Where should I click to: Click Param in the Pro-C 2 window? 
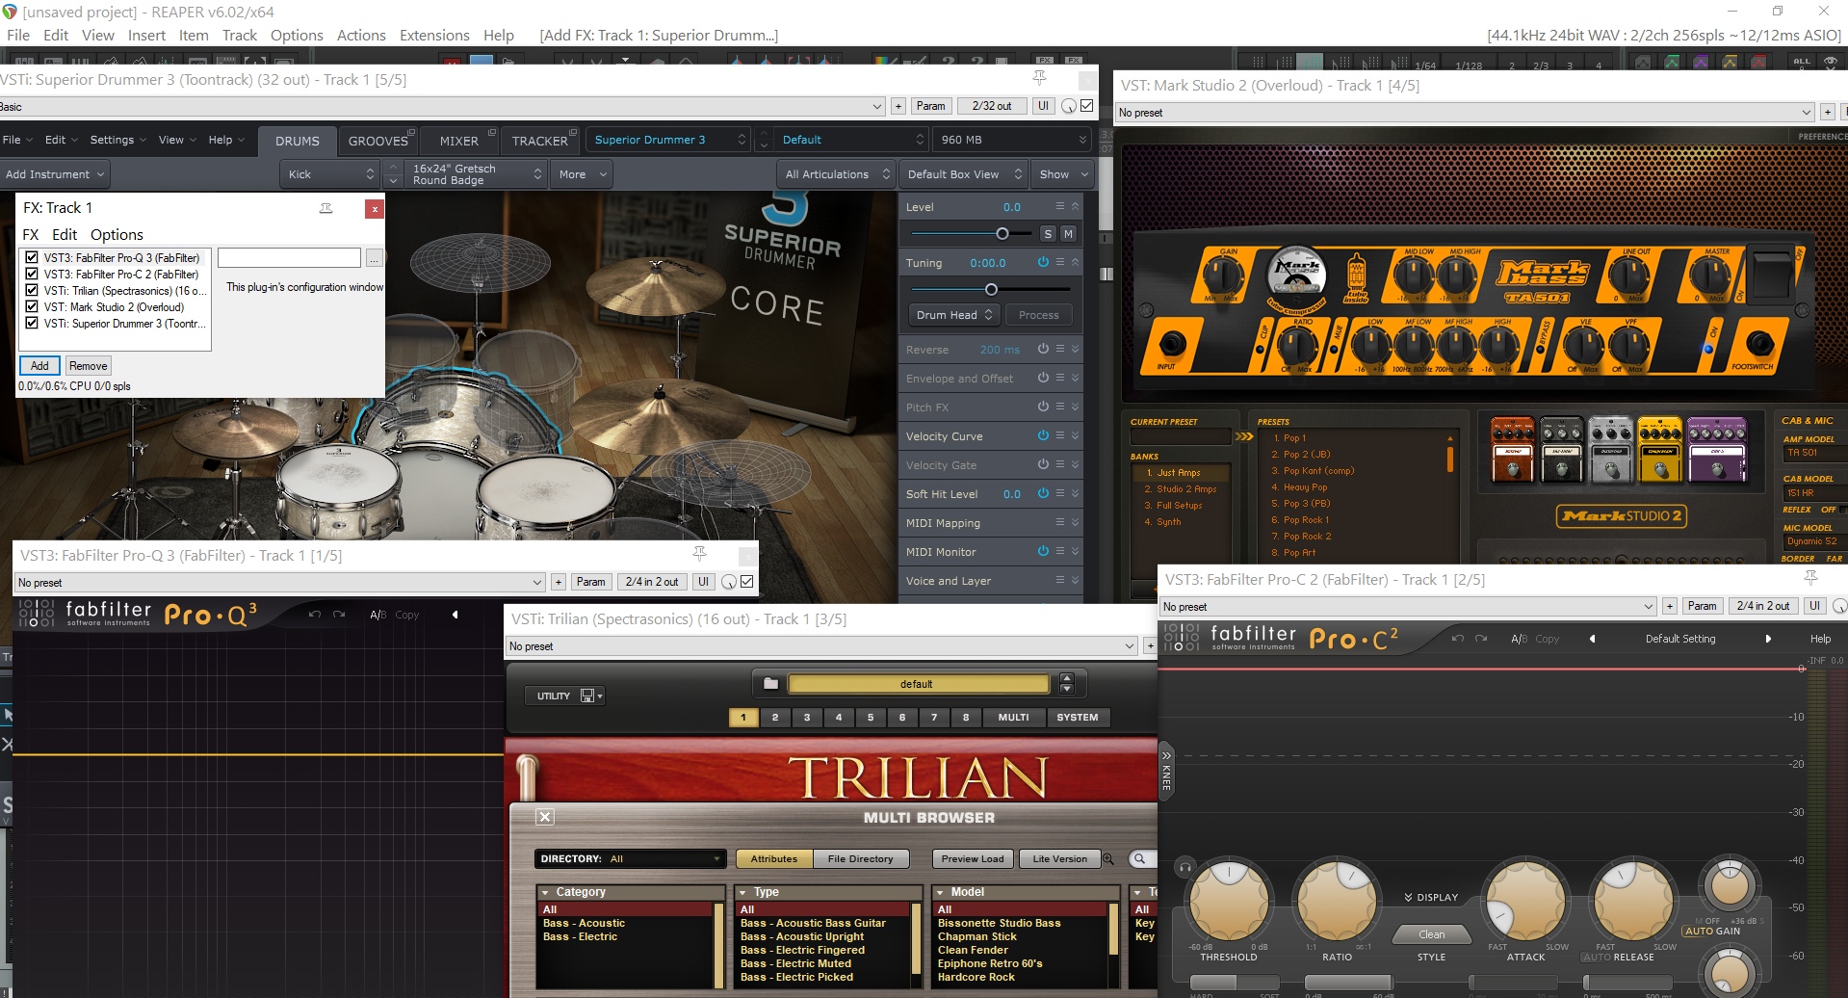click(1702, 606)
